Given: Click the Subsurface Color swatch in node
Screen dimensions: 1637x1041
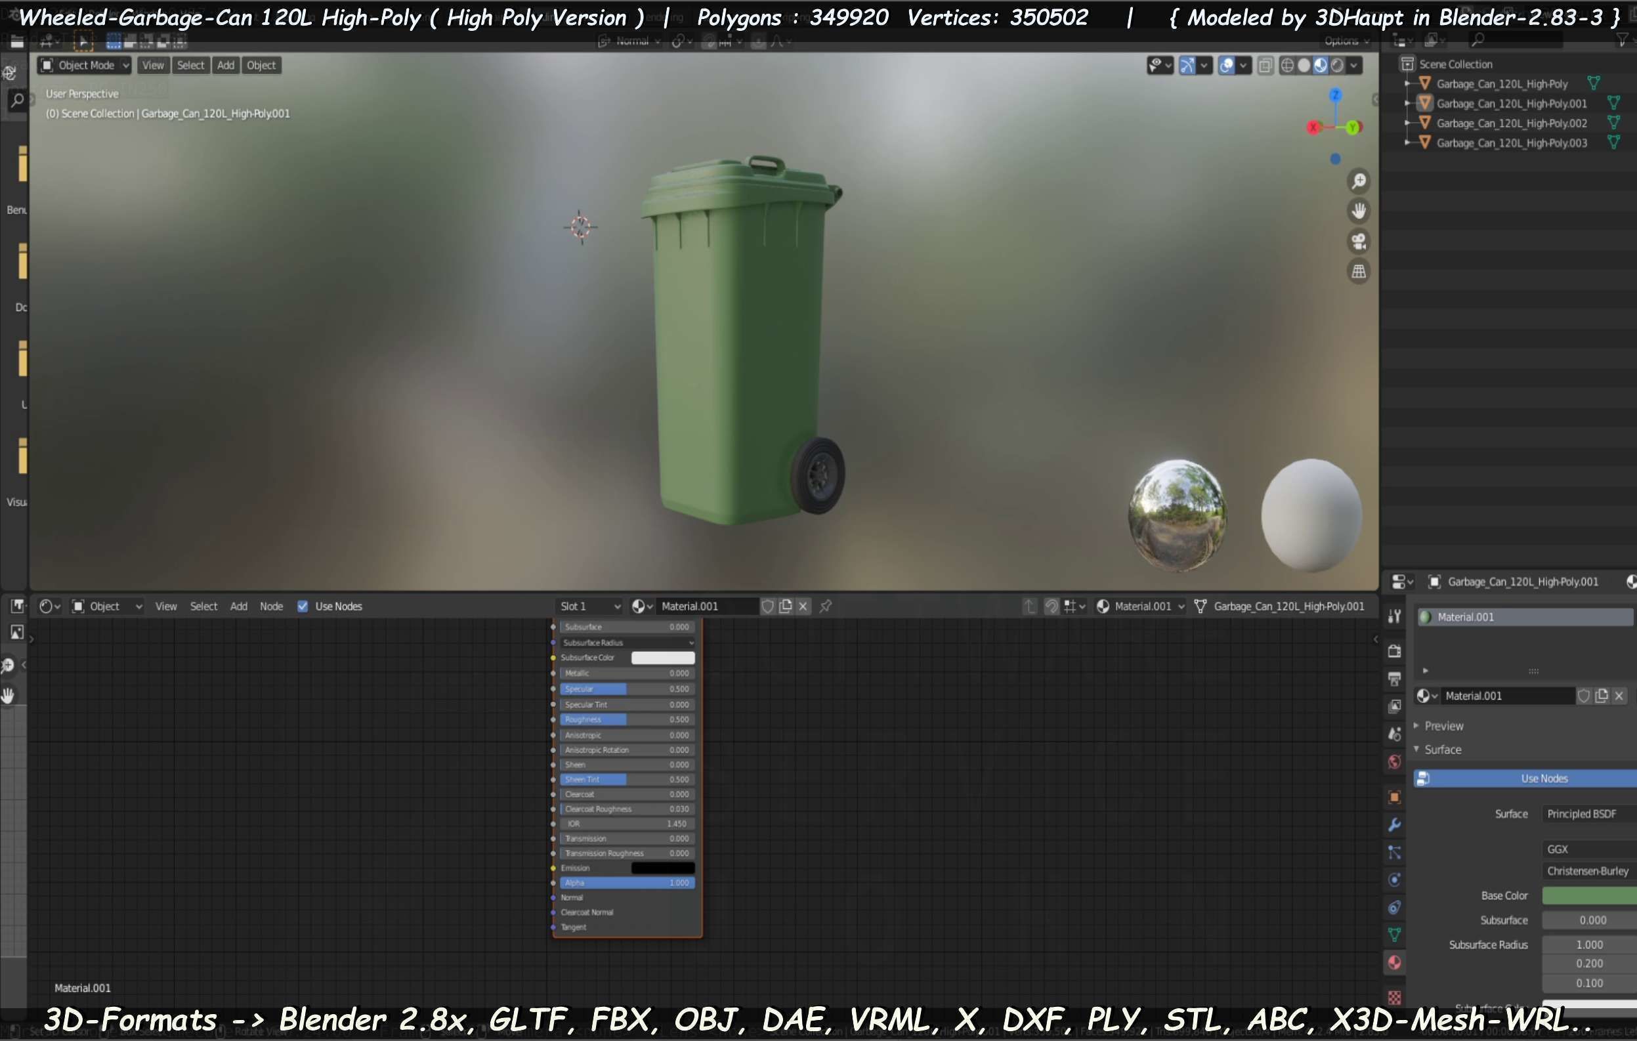Looking at the screenshot, I should (663, 658).
